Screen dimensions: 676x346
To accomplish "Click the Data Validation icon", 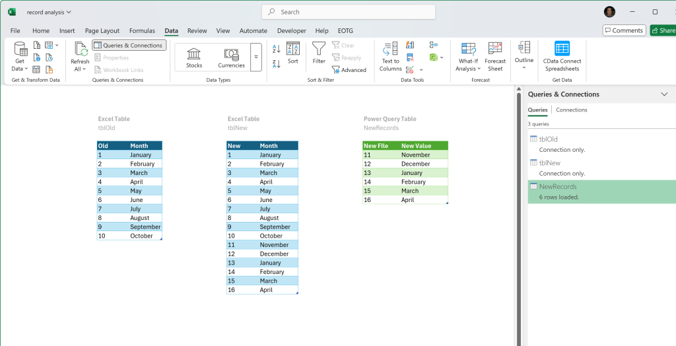I will [x=410, y=69].
